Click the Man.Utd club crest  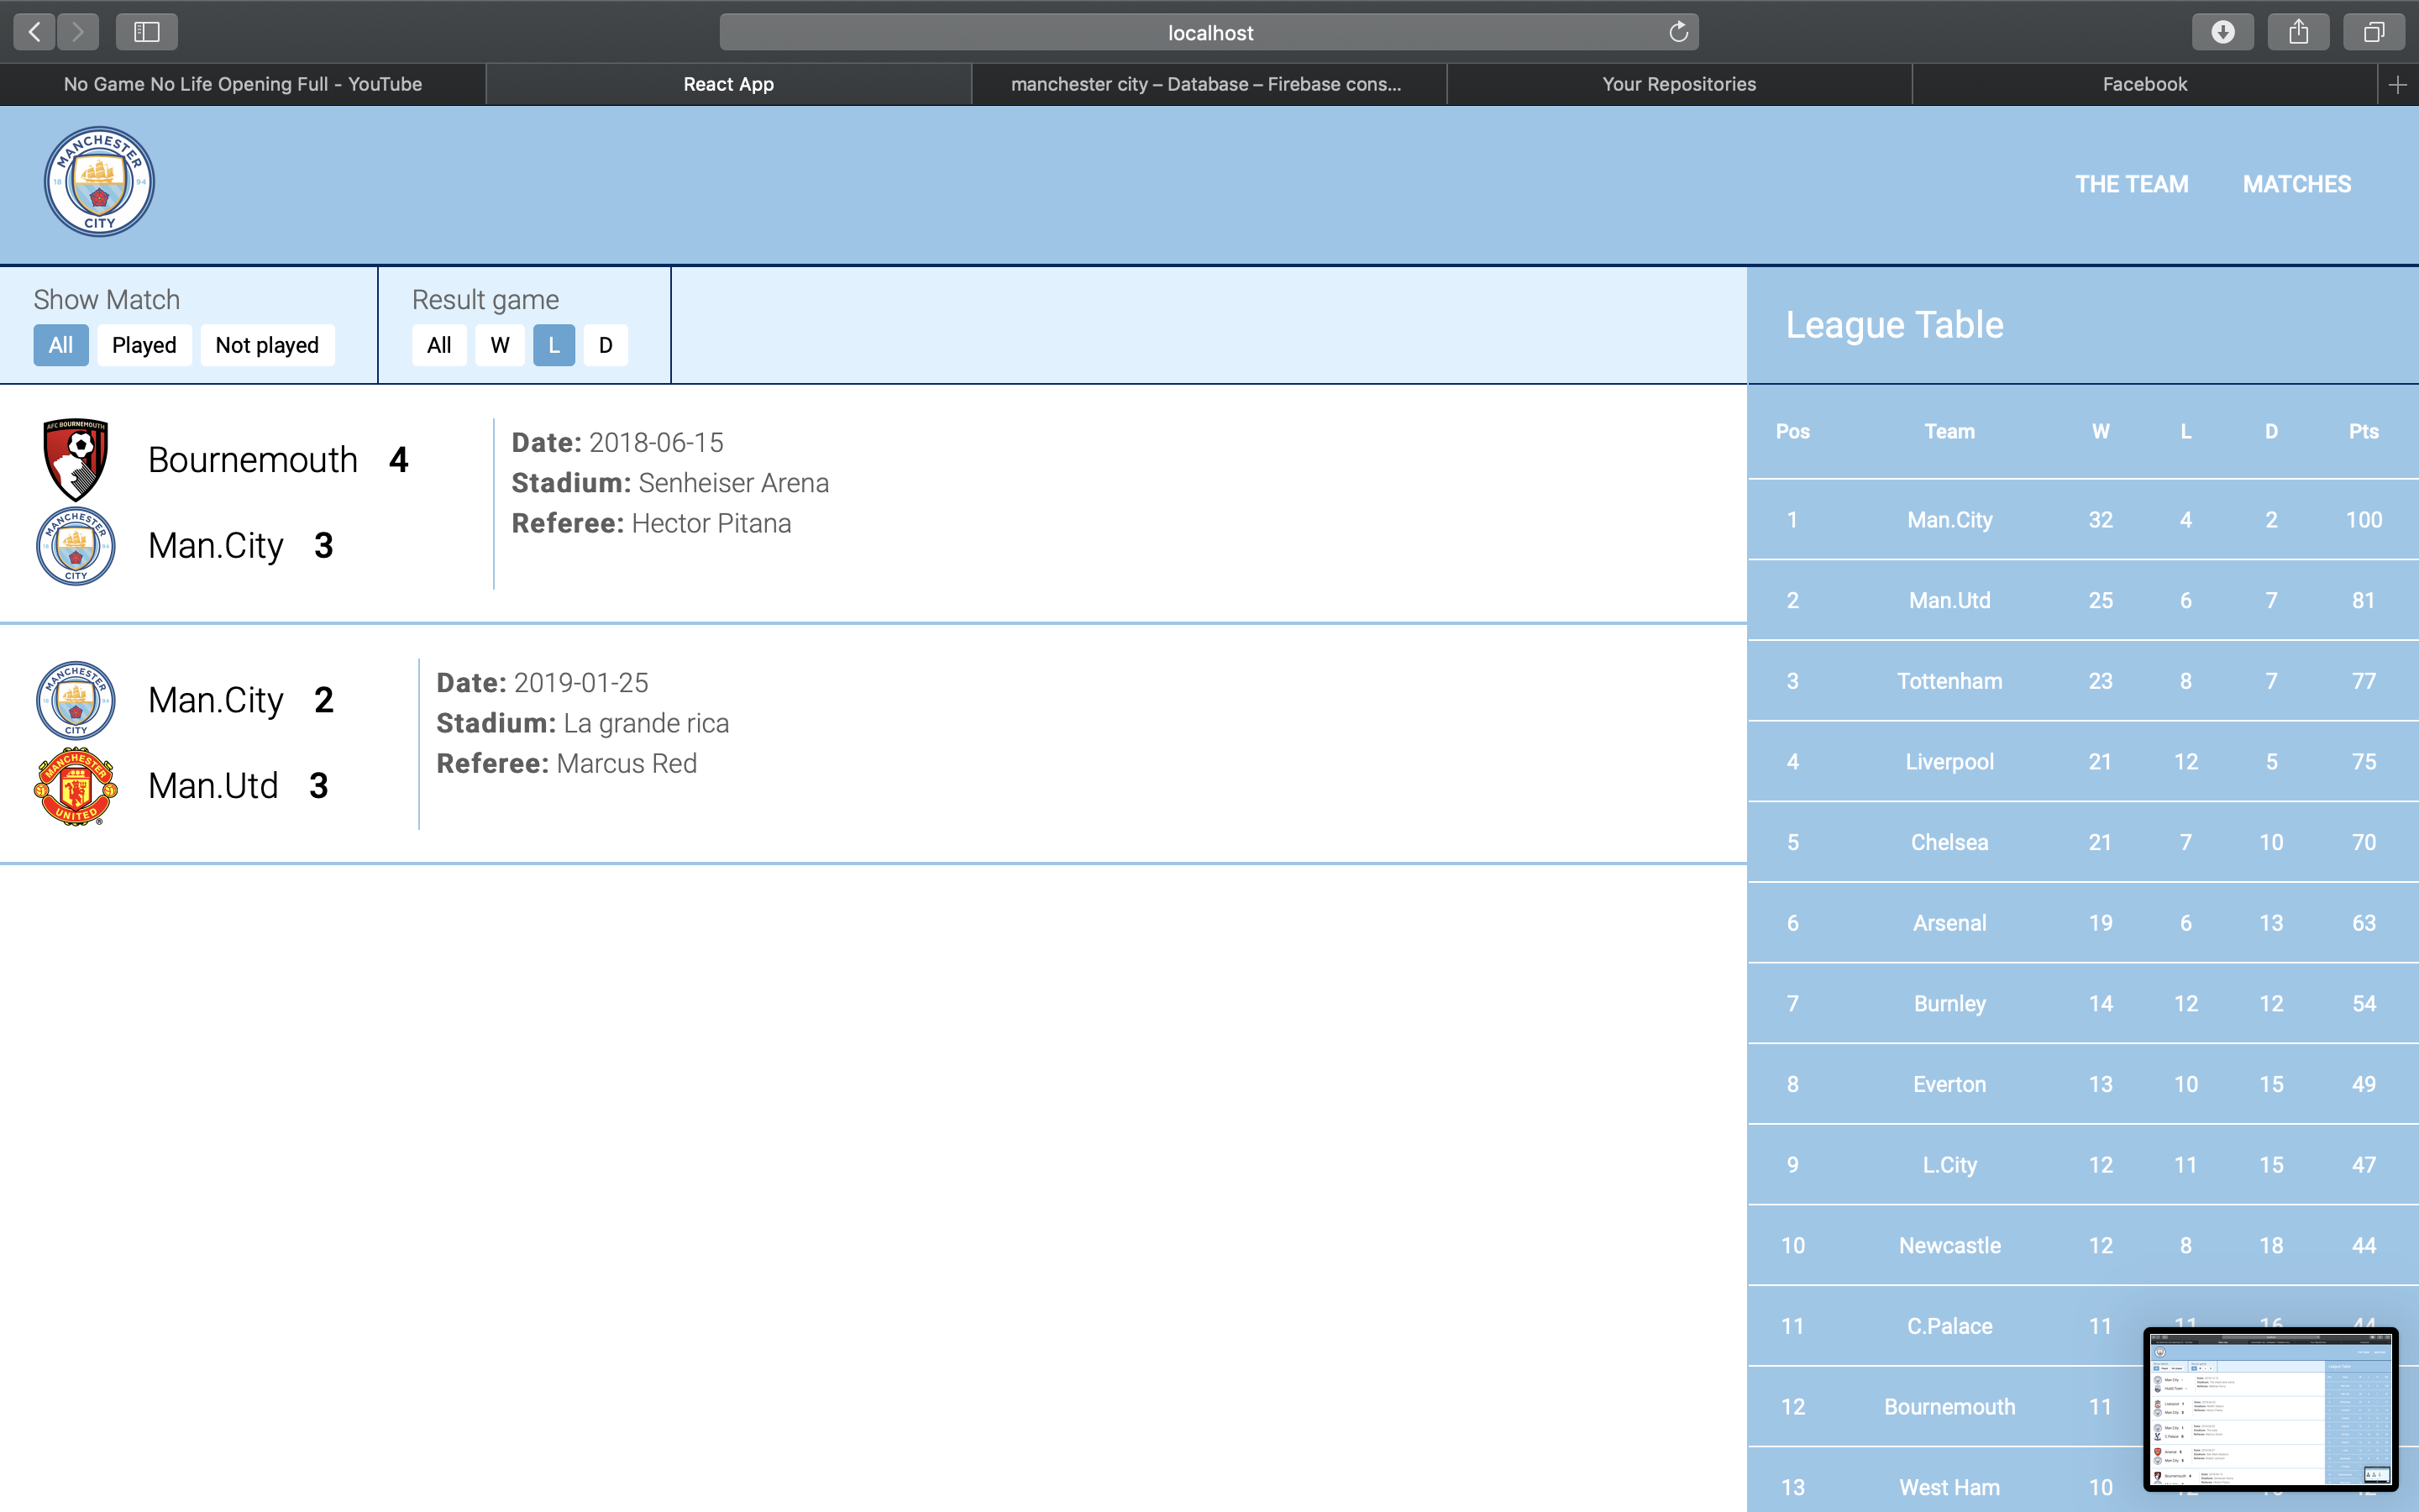(x=76, y=786)
